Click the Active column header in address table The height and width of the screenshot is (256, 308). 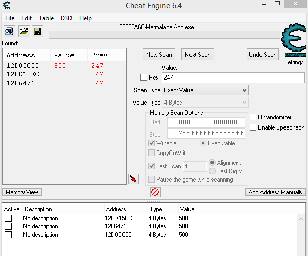point(12,209)
